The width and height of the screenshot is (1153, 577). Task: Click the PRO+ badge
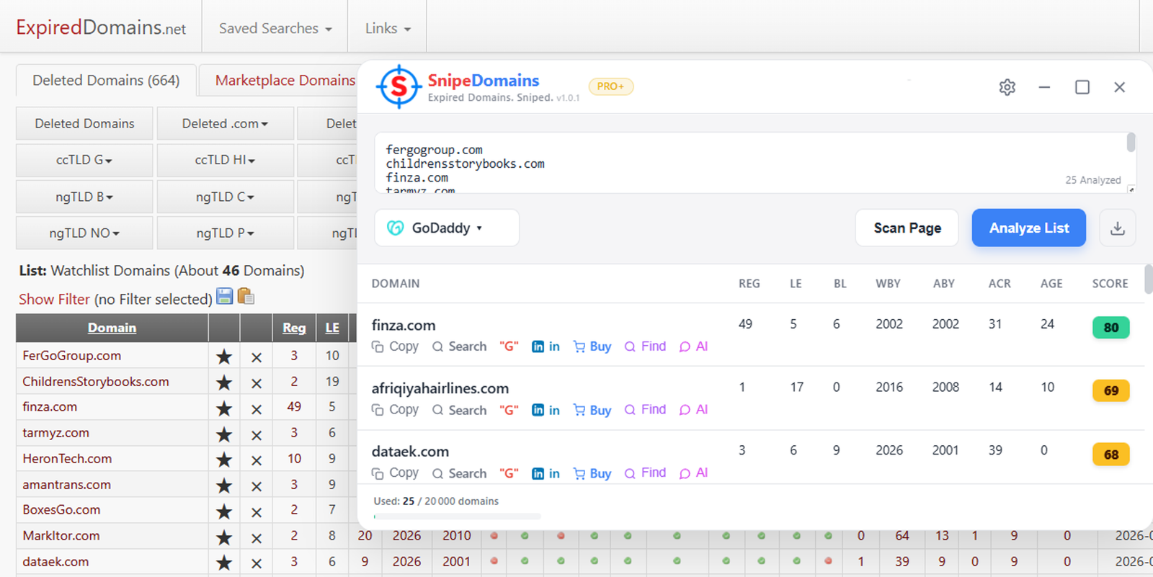[x=611, y=86]
